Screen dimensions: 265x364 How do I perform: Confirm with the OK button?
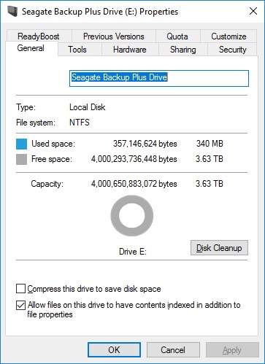tap(114, 350)
